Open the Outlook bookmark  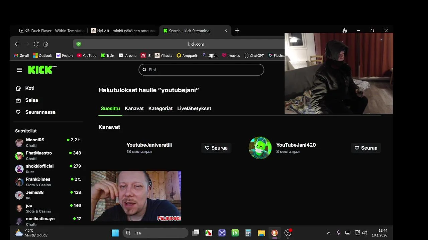(x=42, y=56)
